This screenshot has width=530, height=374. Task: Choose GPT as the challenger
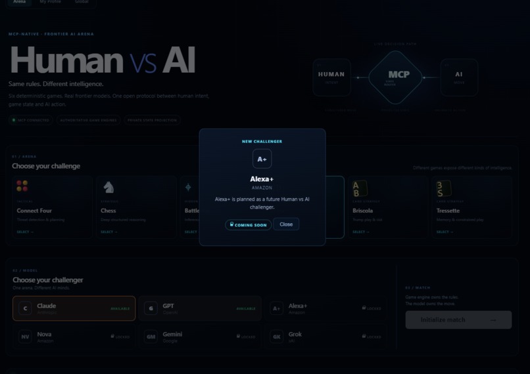point(200,308)
